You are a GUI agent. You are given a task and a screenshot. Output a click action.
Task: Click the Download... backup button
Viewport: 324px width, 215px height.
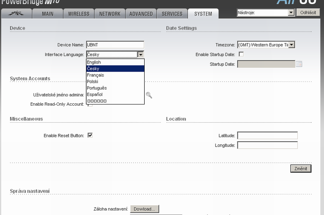[145, 209]
